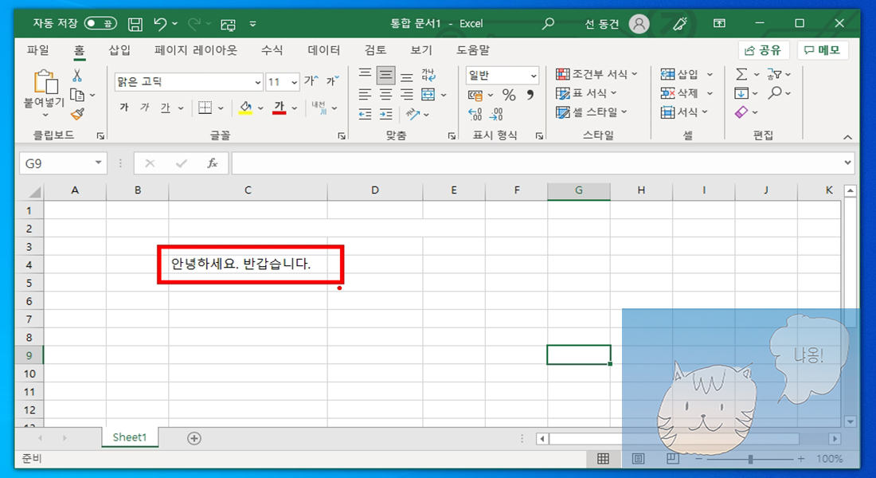
Task: Click the Borders icon
Action: pos(205,108)
